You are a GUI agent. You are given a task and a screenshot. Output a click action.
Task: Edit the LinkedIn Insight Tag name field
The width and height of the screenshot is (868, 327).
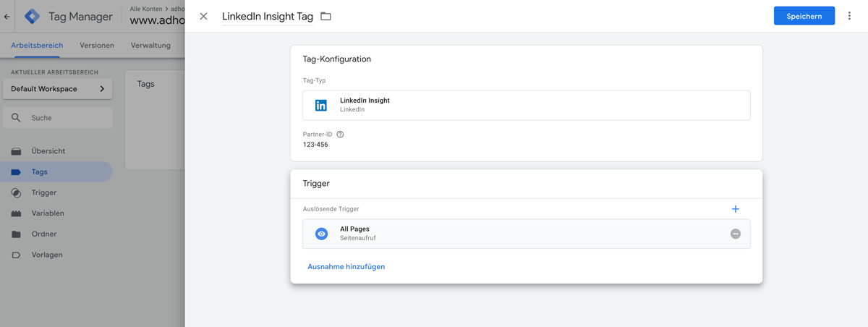[268, 16]
